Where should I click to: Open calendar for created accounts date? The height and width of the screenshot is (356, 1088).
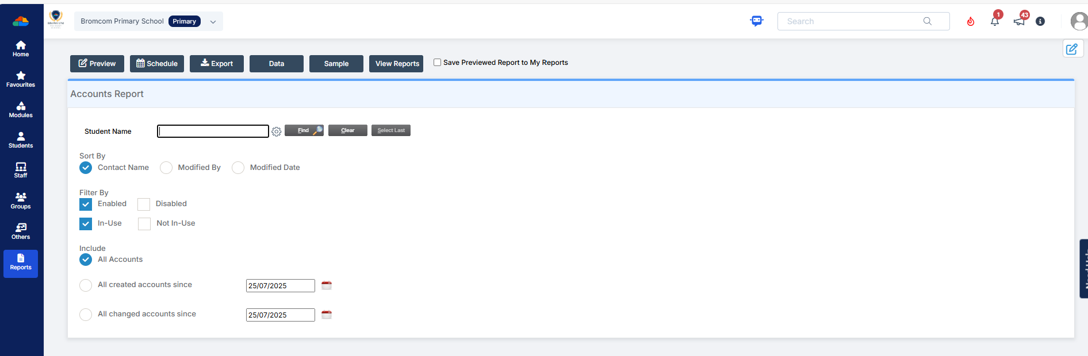pos(327,285)
